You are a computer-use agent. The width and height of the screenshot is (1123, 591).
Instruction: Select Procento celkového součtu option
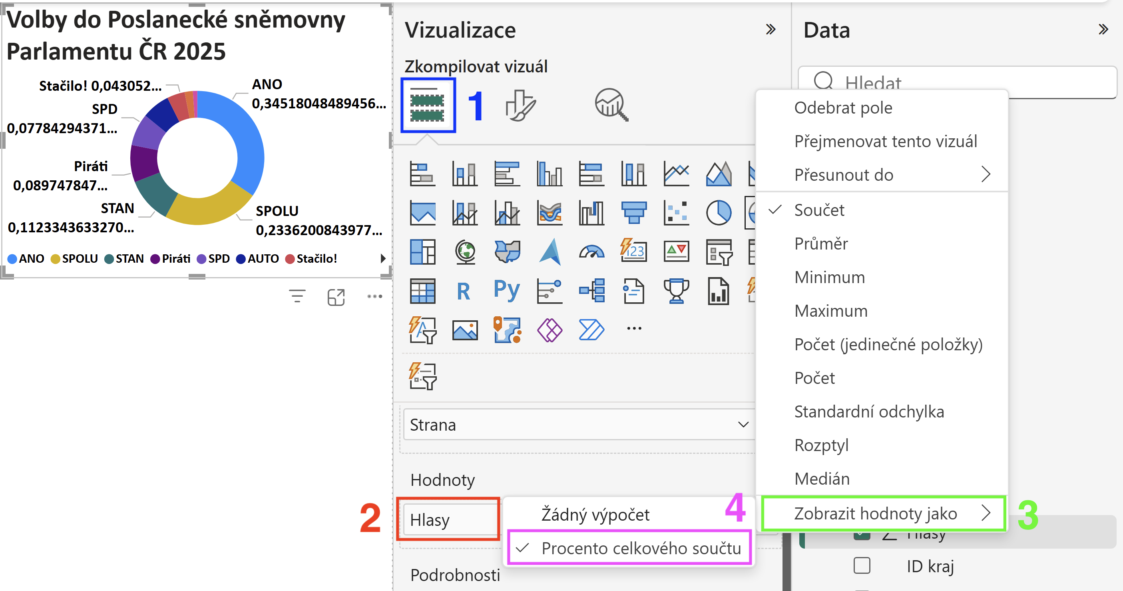tap(629, 548)
